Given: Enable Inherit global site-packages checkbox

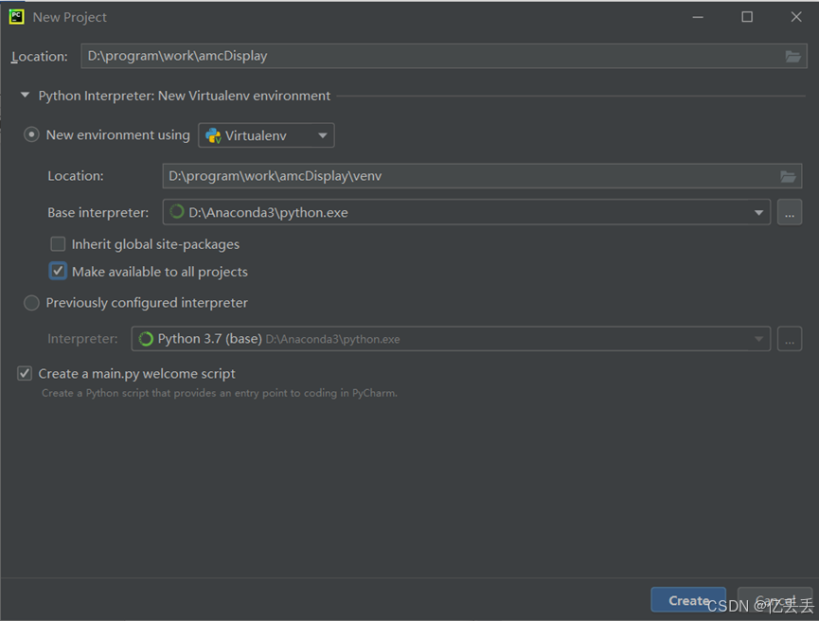Looking at the screenshot, I should (x=58, y=244).
